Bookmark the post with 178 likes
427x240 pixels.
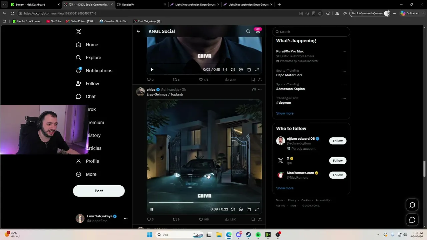point(253,80)
